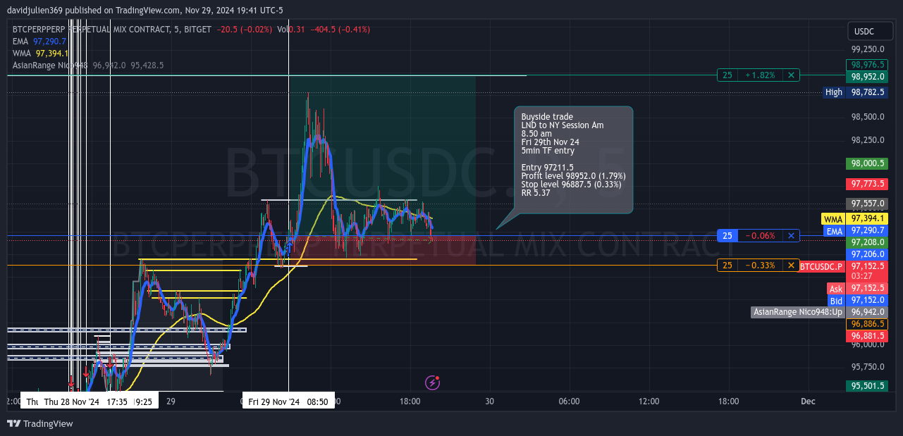Click the Bid price tag
Viewport: 903px width, 436px height.
pos(857,301)
